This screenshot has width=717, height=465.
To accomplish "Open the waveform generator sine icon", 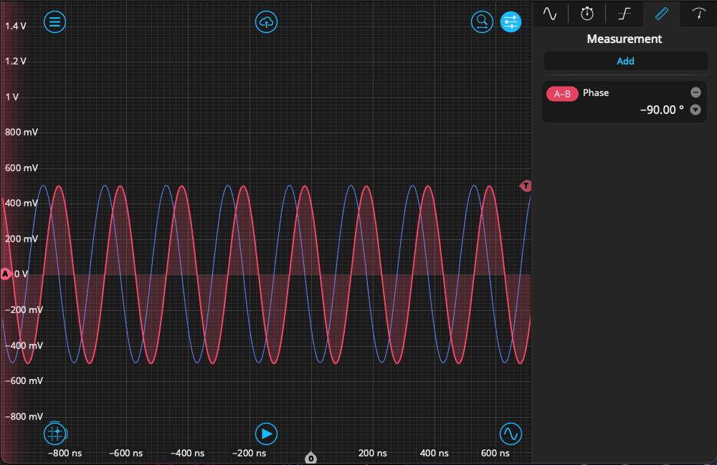I will pos(511,433).
